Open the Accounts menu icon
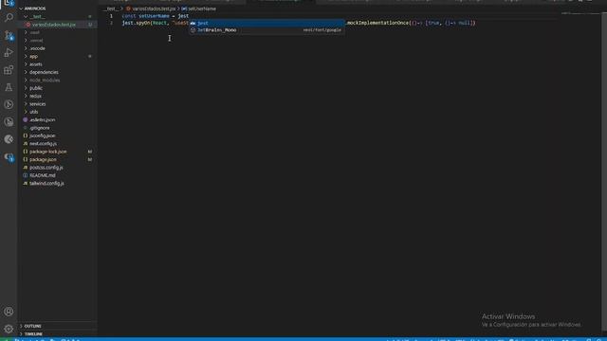This screenshot has width=607, height=341. click(9, 312)
